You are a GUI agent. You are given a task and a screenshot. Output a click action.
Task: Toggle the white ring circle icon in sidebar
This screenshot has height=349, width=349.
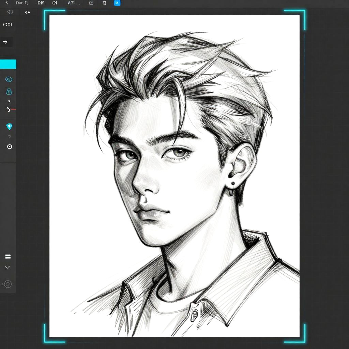pyautogui.click(x=10, y=147)
